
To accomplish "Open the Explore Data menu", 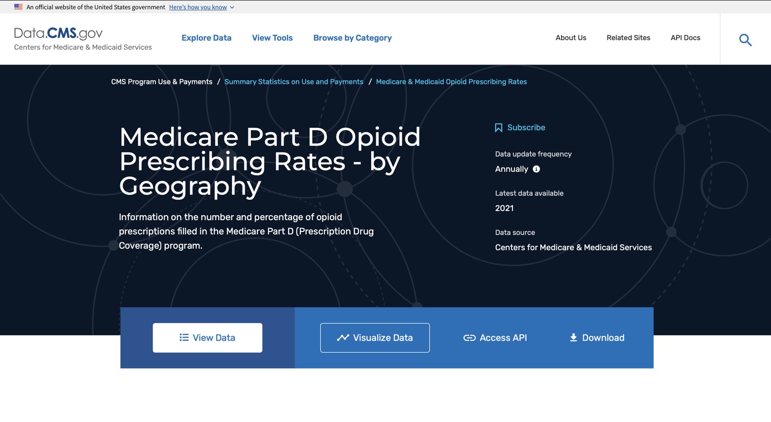I will [207, 38].
